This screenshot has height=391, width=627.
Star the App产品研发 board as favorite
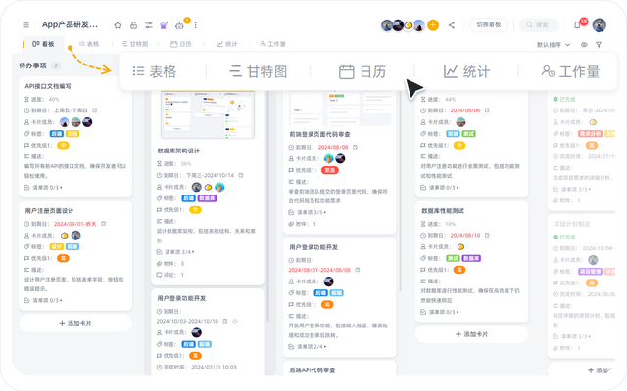tap(118, 25)
